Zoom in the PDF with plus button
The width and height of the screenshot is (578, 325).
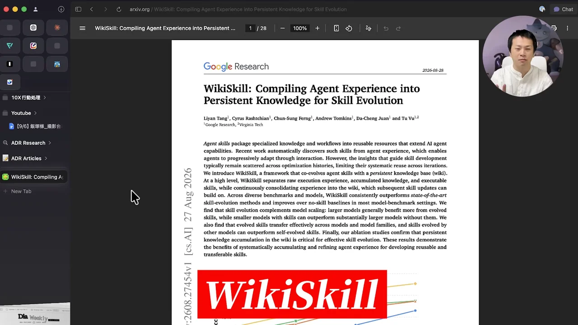pyautogui.click(x=317, y=28)
